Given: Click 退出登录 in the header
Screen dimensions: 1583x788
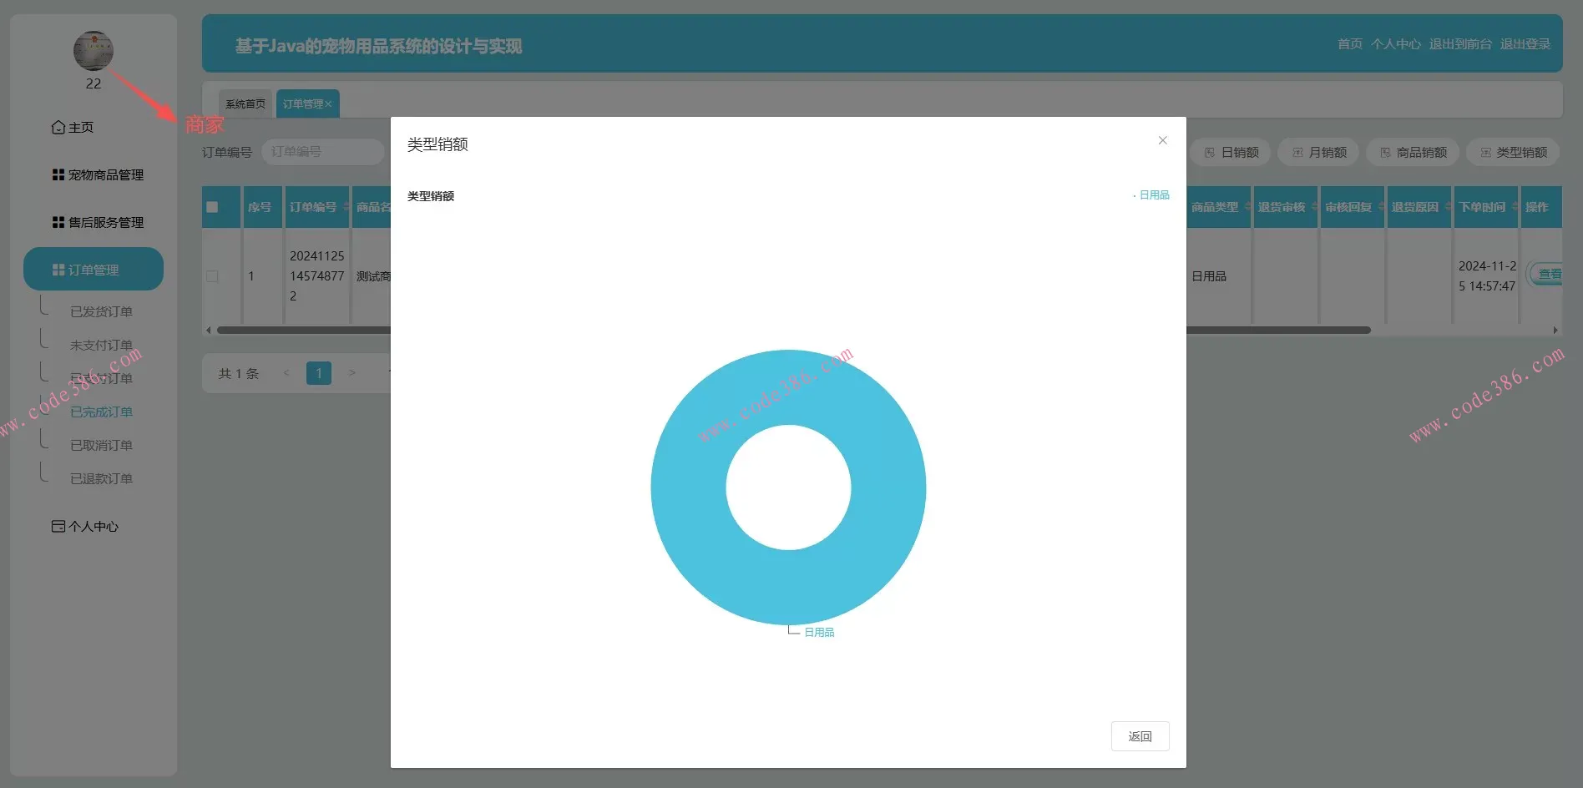Looking at the screenshot, I should (1525, 44).
